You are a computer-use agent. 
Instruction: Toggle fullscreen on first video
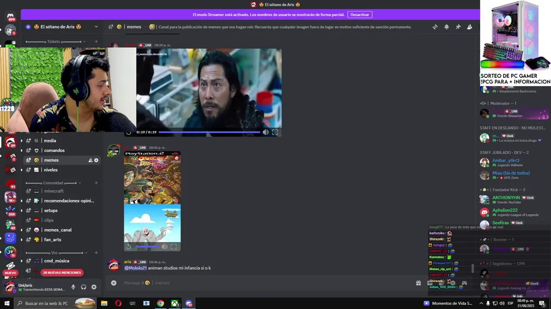(x=275, y=132)
